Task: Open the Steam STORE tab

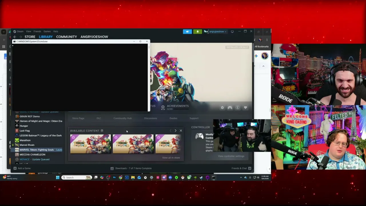Action: pyautogui.click(x=30, y=37)
